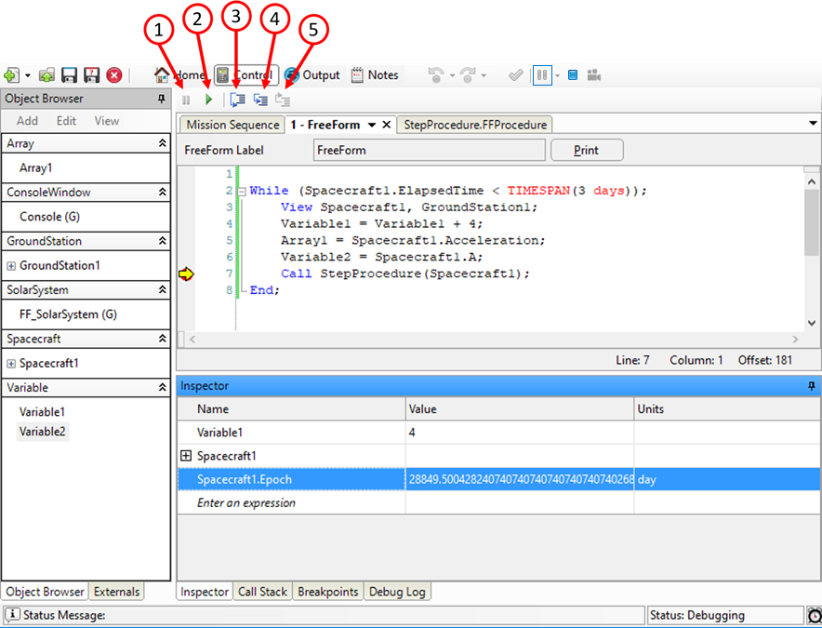Click the FreeForm Label input field
The height and width of the screenshot is (628, 822).
(x=428, y=150)
